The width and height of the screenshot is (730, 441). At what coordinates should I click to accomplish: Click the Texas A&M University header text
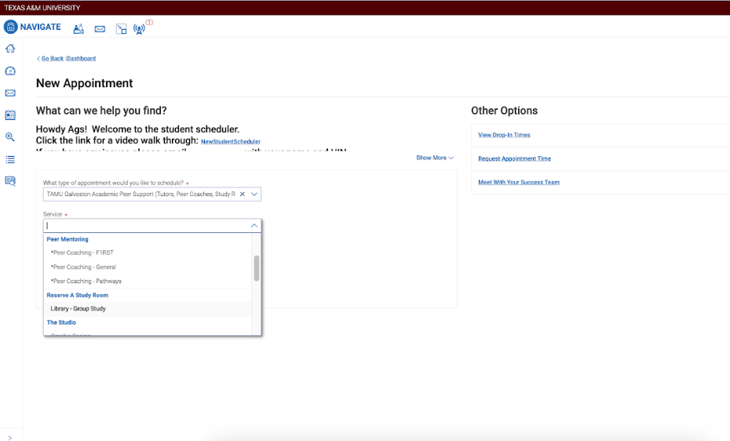42,8
